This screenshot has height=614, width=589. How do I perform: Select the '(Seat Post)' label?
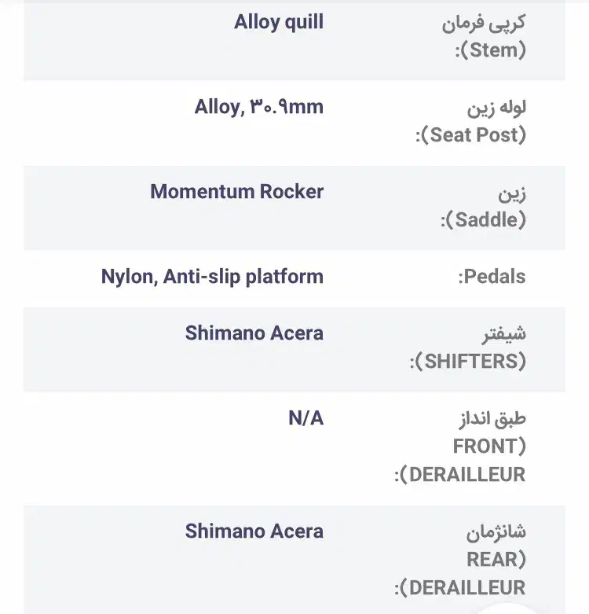click(470, 135)
